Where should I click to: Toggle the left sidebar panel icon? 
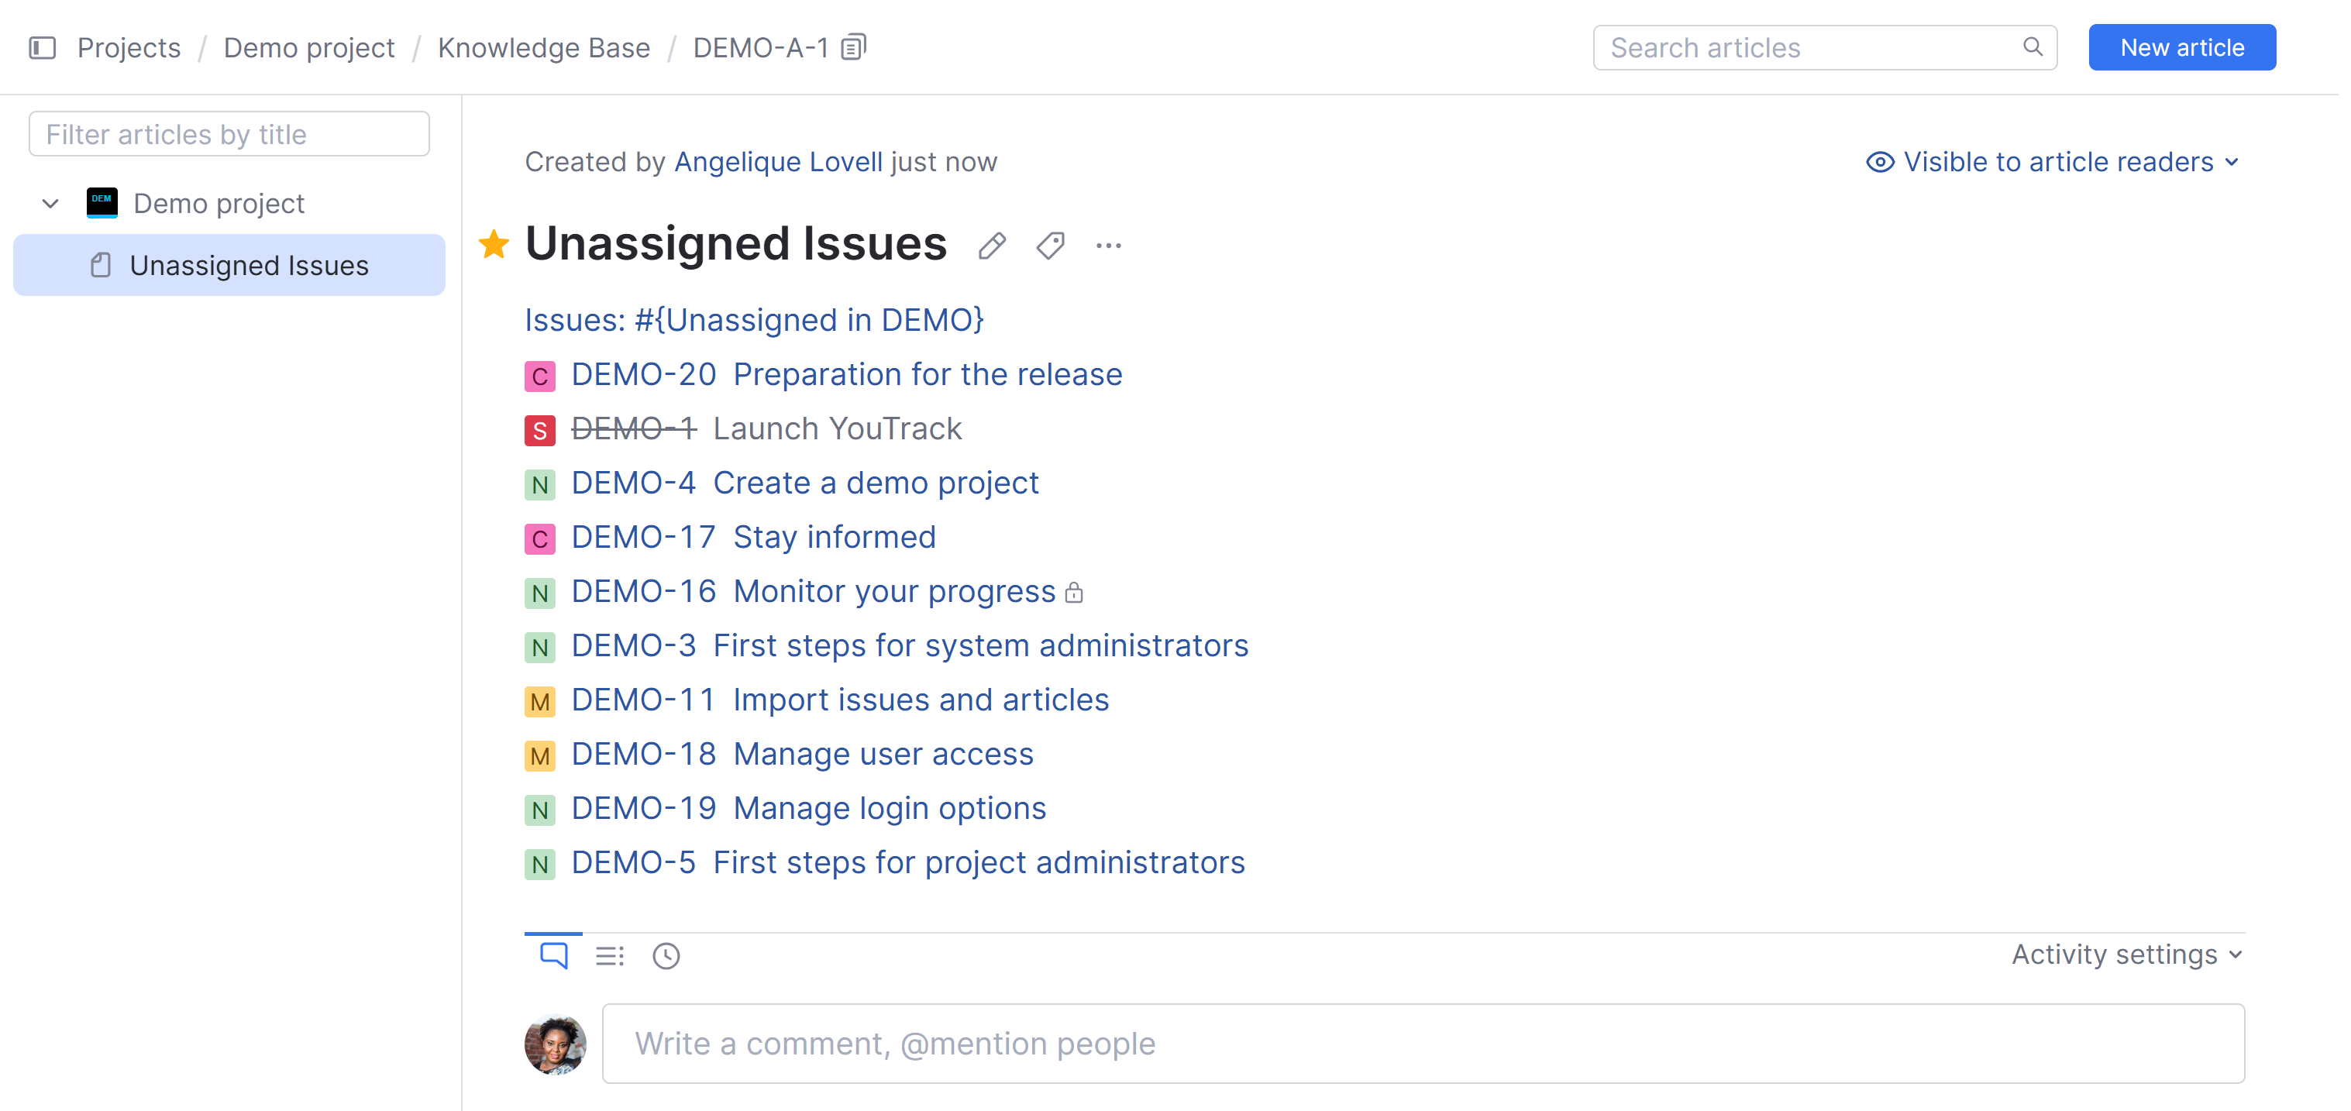tap(43, 46)
